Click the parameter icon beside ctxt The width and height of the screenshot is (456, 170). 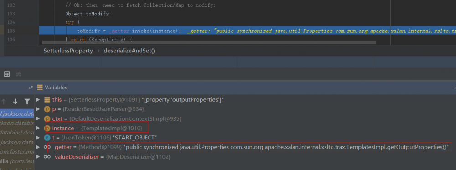[47, 119]
